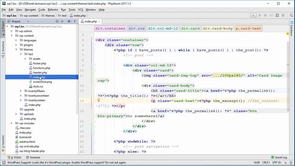Image resolution: width=295 pixels, height=166 pixels.
Task: Open the VCS menu
Action: pyautogui.click(x=81, y=10)
